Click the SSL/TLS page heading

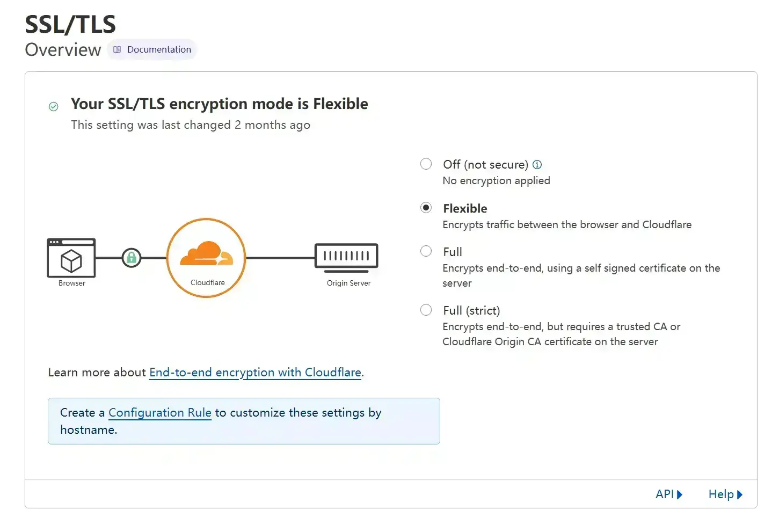(x=70, y=24)
